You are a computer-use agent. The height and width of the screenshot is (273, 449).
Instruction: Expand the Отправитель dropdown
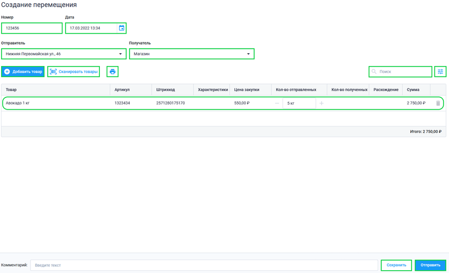coord(121,54)
